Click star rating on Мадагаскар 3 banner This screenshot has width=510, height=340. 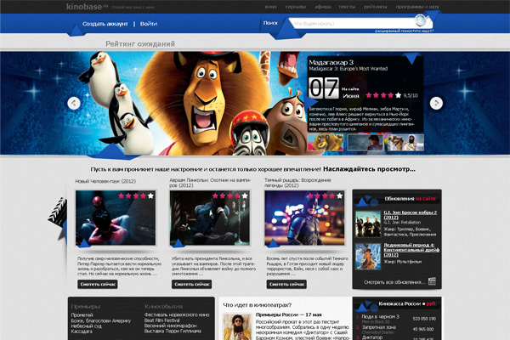[383, 95]
